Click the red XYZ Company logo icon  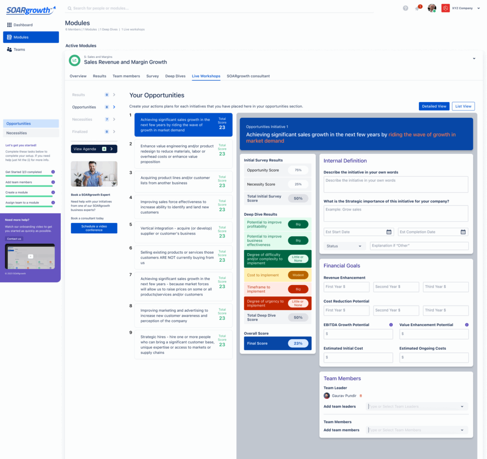tap(445, 8)
